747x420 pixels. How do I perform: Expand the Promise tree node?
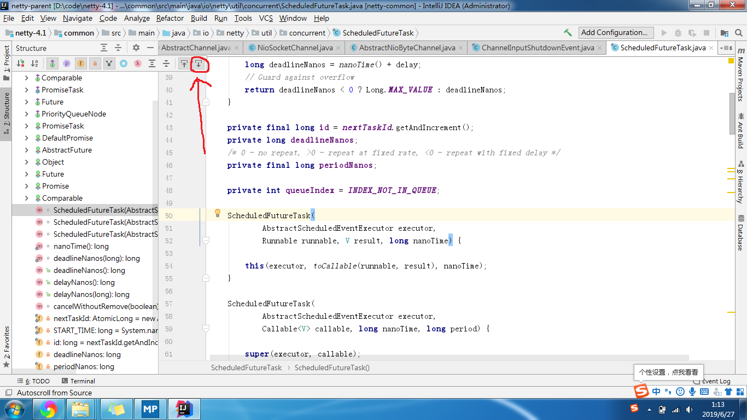pos(27,186)
